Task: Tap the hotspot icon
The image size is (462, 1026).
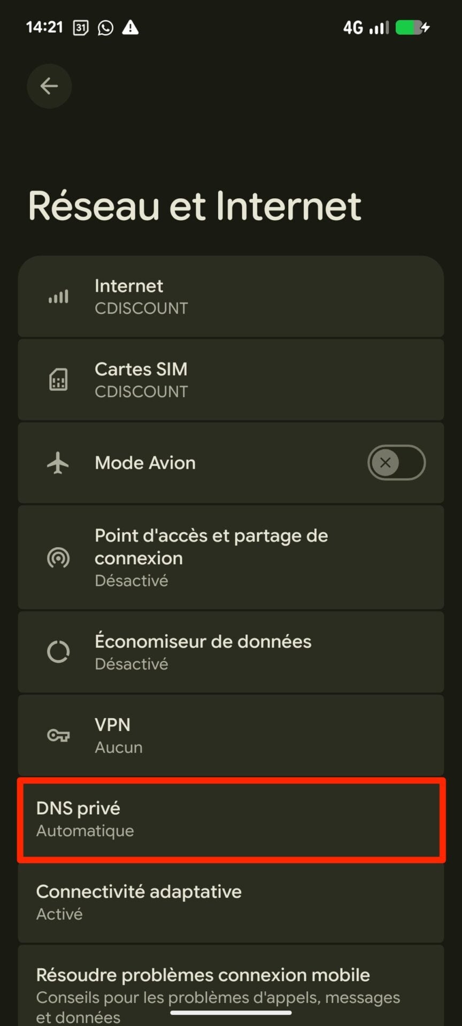Action: click(x=58, y=558)
